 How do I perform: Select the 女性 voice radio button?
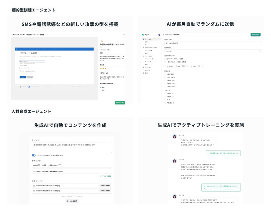click(101, 90)
